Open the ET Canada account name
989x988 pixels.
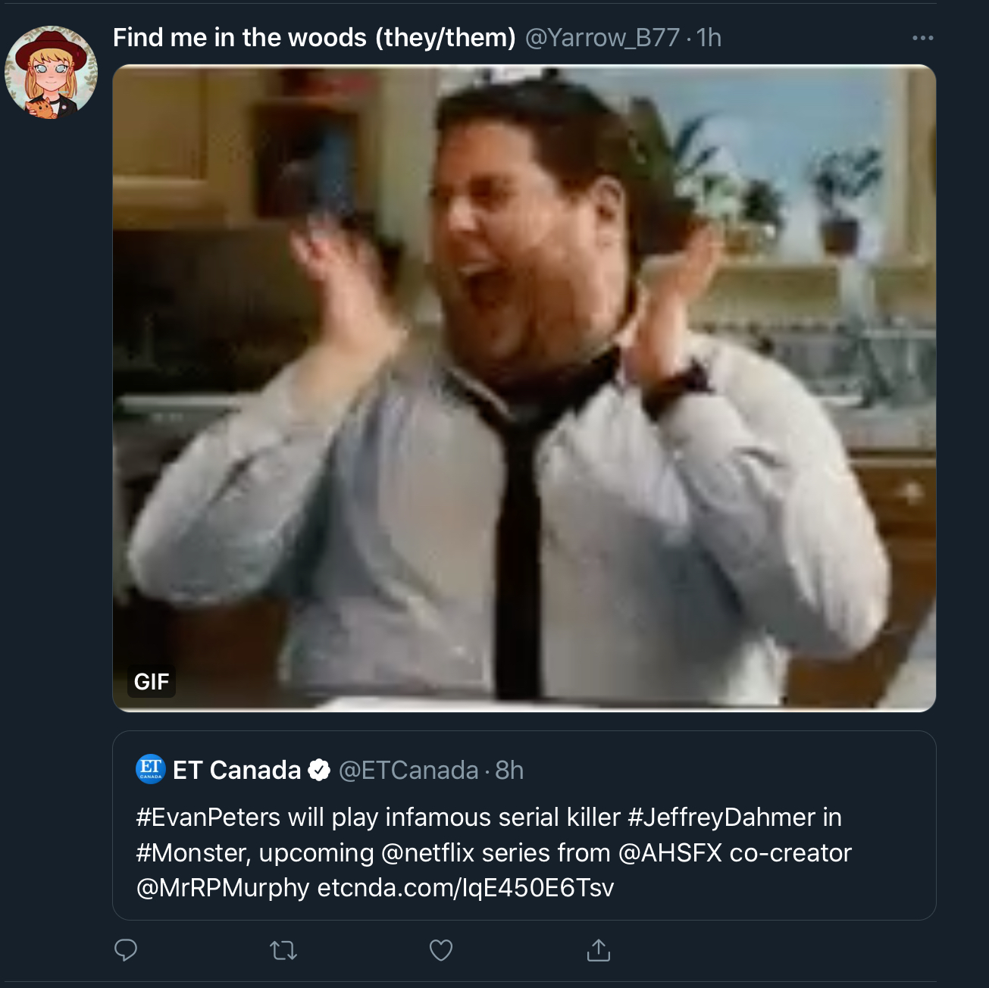pos(237,770)
